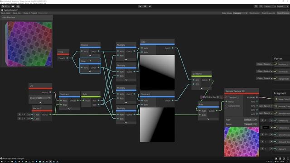Screen dimensions: 290x163
Task: Open the window options kebab menu
Action: (x=288, y=10)
